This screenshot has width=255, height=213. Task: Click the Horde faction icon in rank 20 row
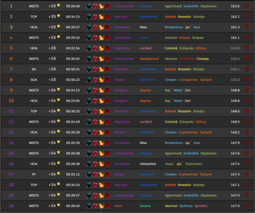[x=246, y=206]
